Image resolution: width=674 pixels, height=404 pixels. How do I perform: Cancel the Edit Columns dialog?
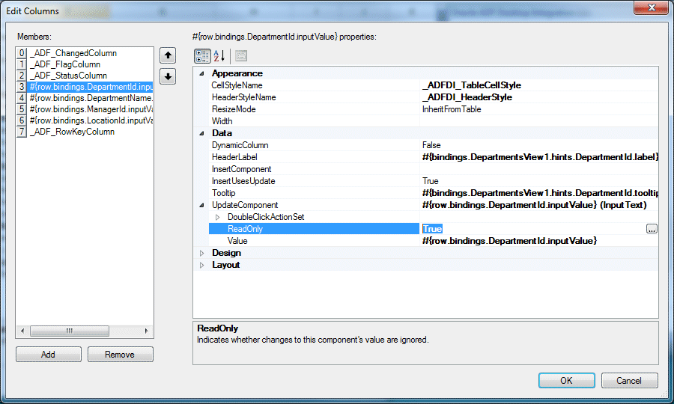[629, 380]
